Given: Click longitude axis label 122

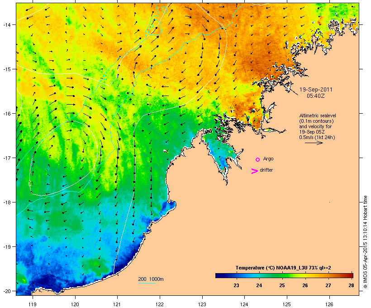Looking at the screenshot, I should (x=160, y=304).
